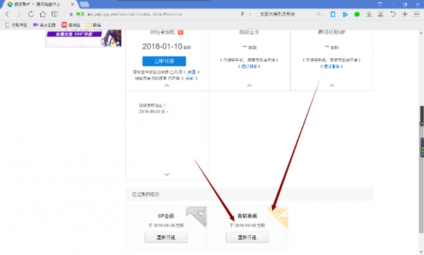This screenshot has width=424, height=255.
Task: Click the undo closed-tab arrow icon
Action: point(393,14)
